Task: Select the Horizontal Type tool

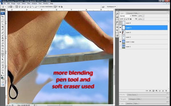Action: click(x=3, y=57)
